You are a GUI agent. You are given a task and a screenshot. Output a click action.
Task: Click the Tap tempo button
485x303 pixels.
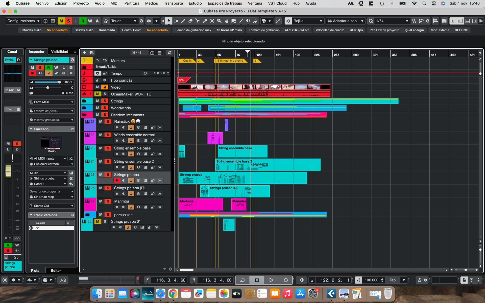(x=392, y=280)
